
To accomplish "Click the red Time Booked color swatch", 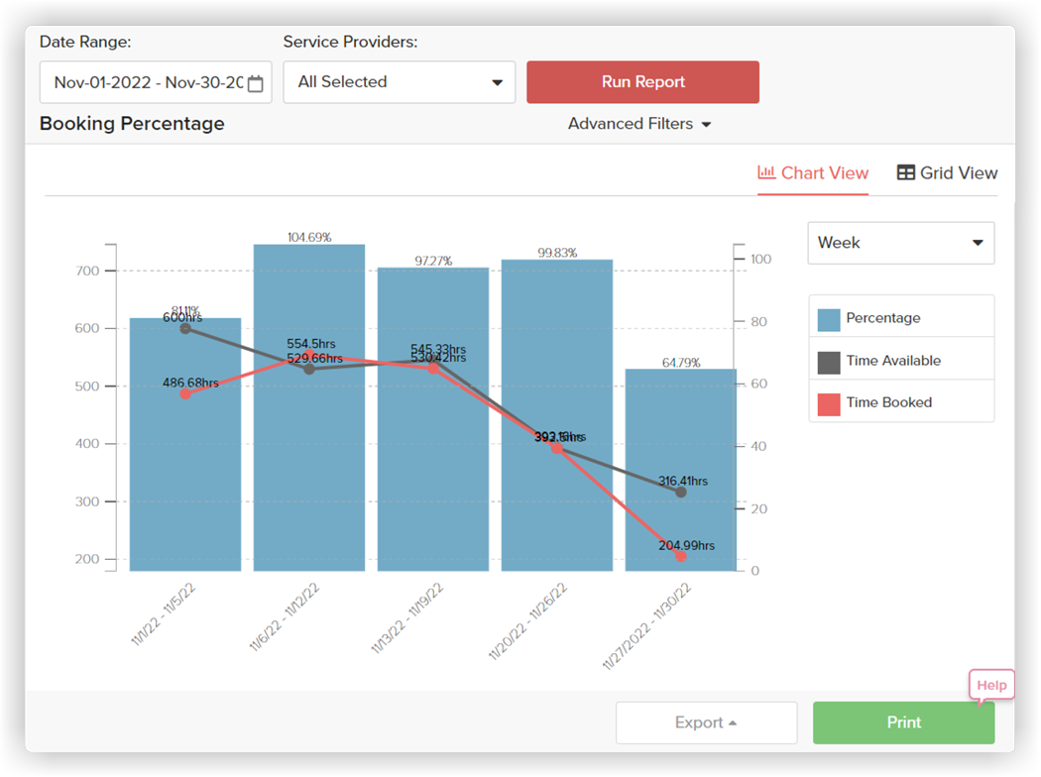I will [x=829, y=404].
